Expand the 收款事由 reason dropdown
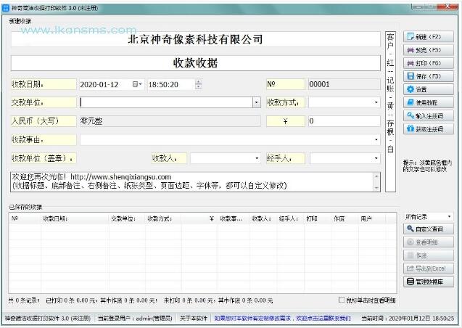Screen dimensions: 462x328 (376, 139)
